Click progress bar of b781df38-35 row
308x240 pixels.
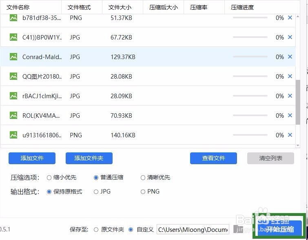(250, 18)
